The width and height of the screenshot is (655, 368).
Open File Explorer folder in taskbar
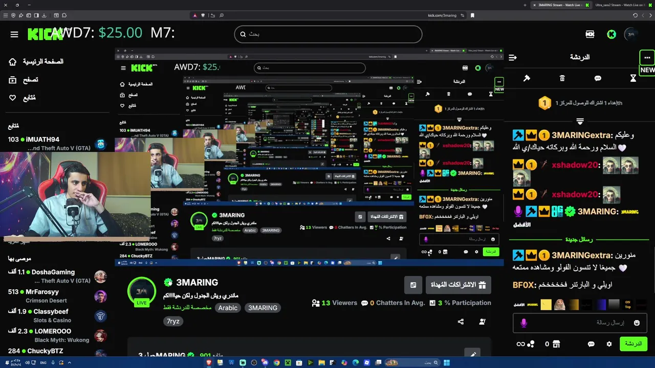tap(321, 363)
